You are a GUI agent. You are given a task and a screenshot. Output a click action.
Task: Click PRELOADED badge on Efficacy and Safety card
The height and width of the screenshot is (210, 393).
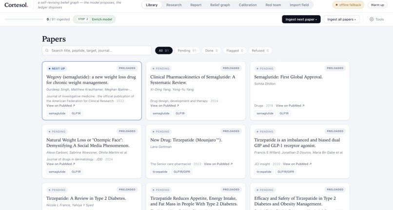tap(335, 190)
